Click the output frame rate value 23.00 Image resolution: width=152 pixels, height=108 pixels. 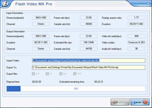[x=89, y=36]
